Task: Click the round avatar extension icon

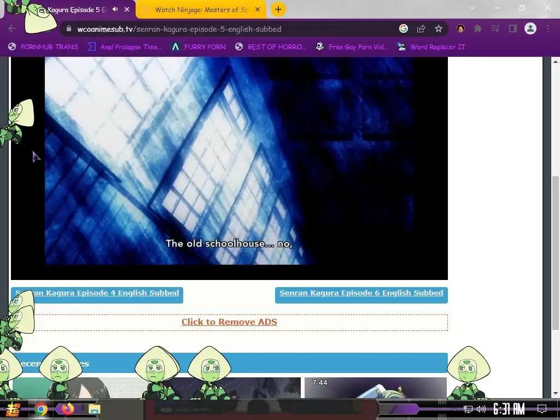Action: click(460, 28)
